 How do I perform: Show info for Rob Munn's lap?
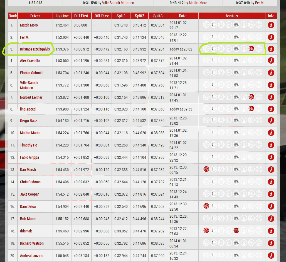271,218
